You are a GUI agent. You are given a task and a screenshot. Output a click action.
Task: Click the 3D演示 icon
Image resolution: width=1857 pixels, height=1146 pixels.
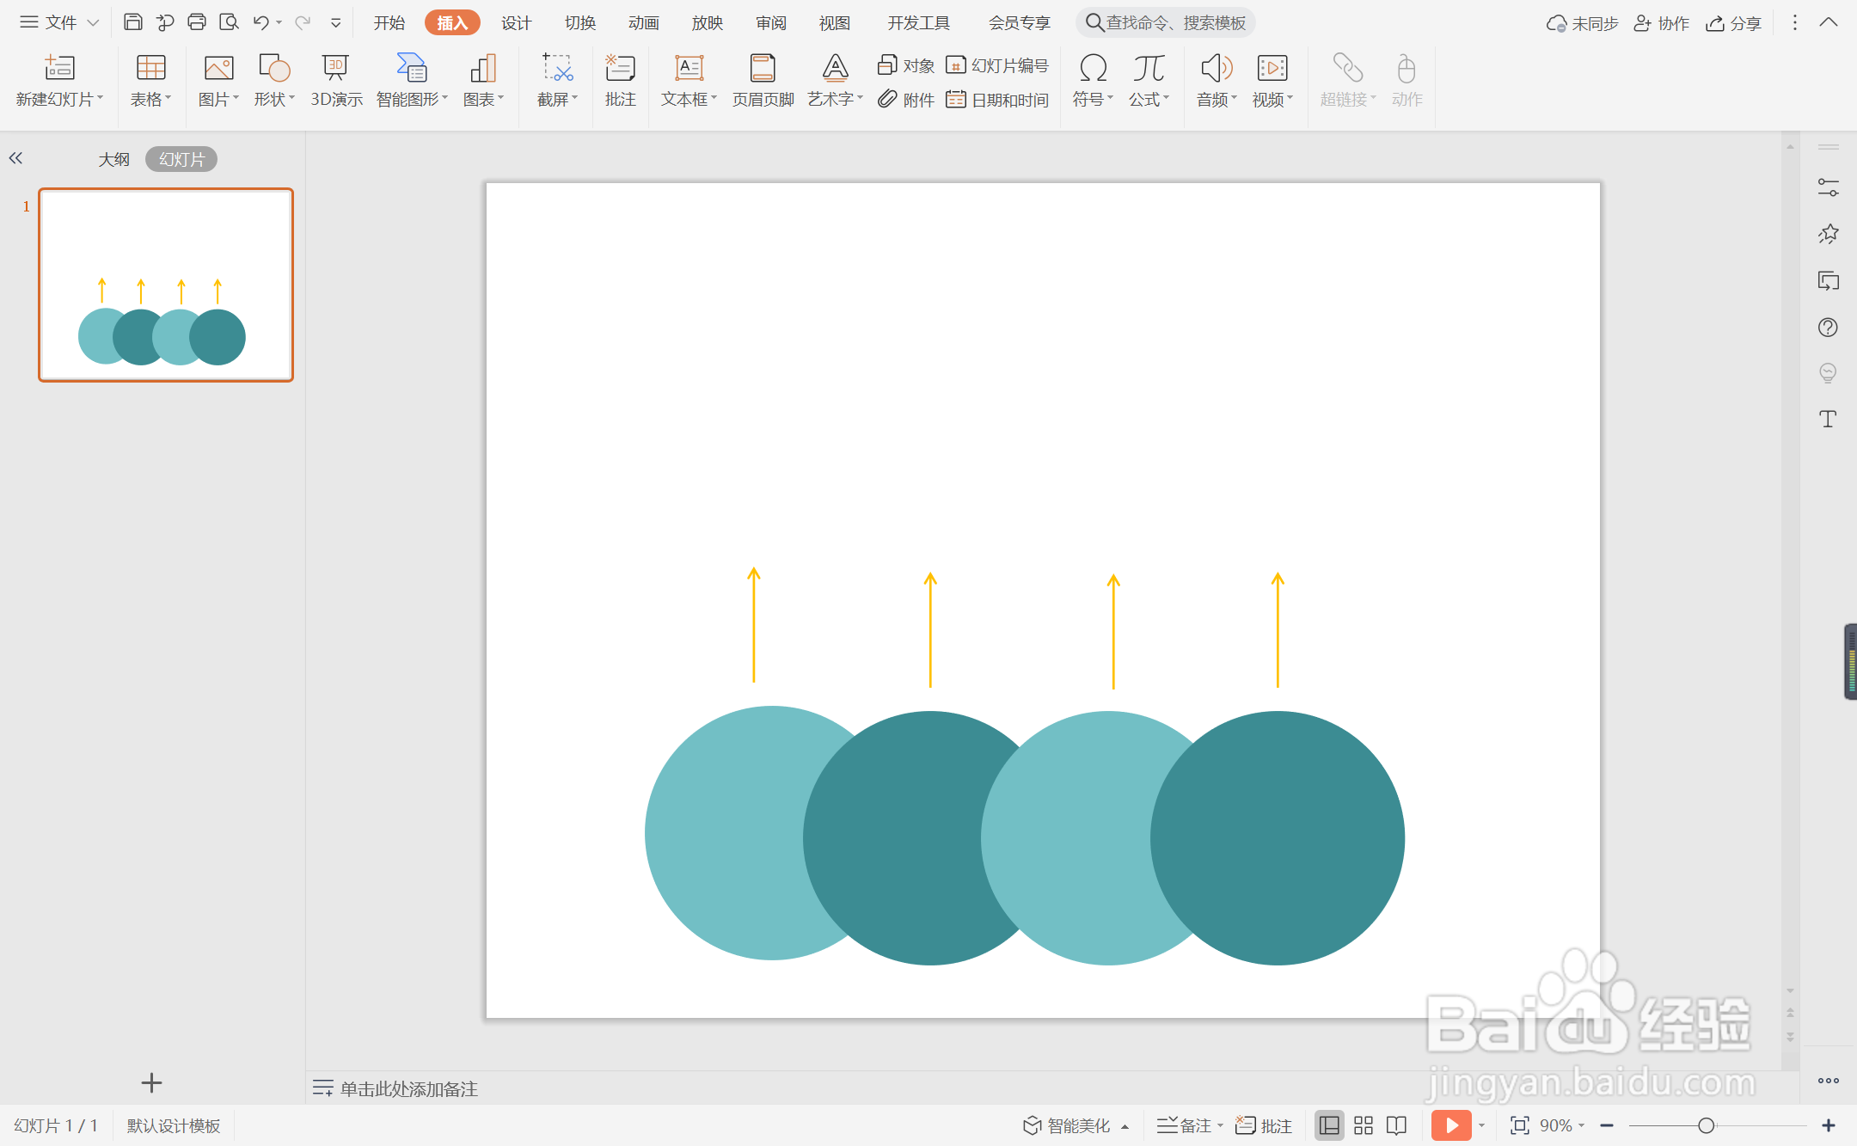click(336, 81)
